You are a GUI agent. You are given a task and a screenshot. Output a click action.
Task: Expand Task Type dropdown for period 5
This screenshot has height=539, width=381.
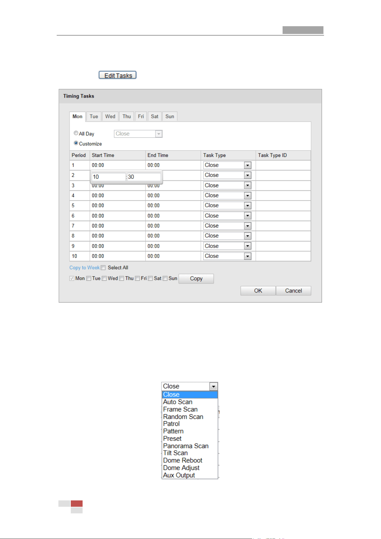tap(227, 206)
